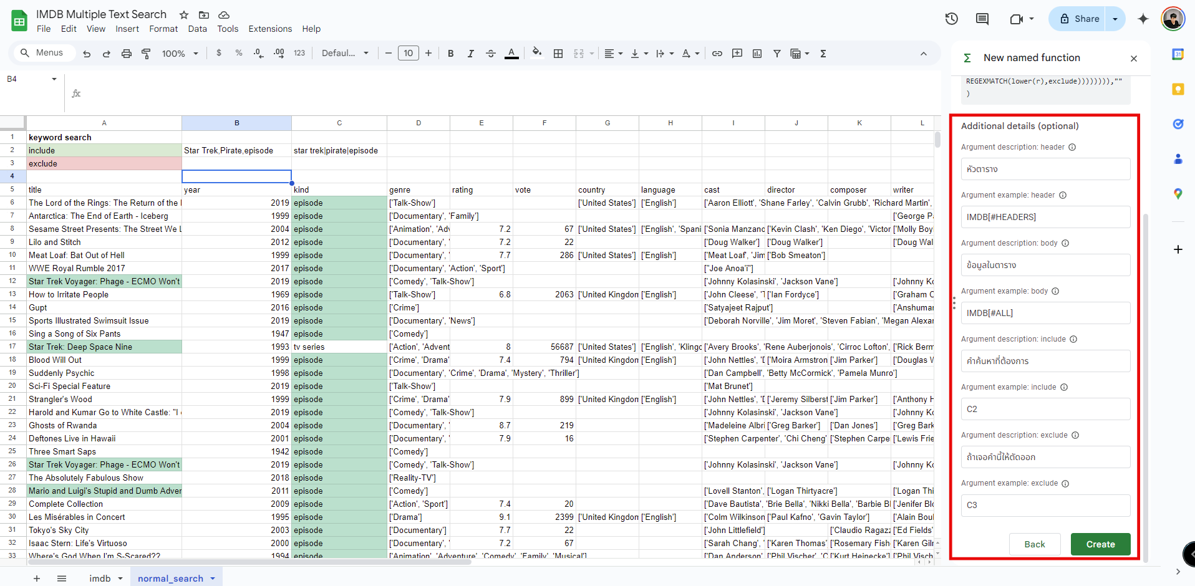Format as percent
The image size is (1195, 586).
click(x=239, y=53)
